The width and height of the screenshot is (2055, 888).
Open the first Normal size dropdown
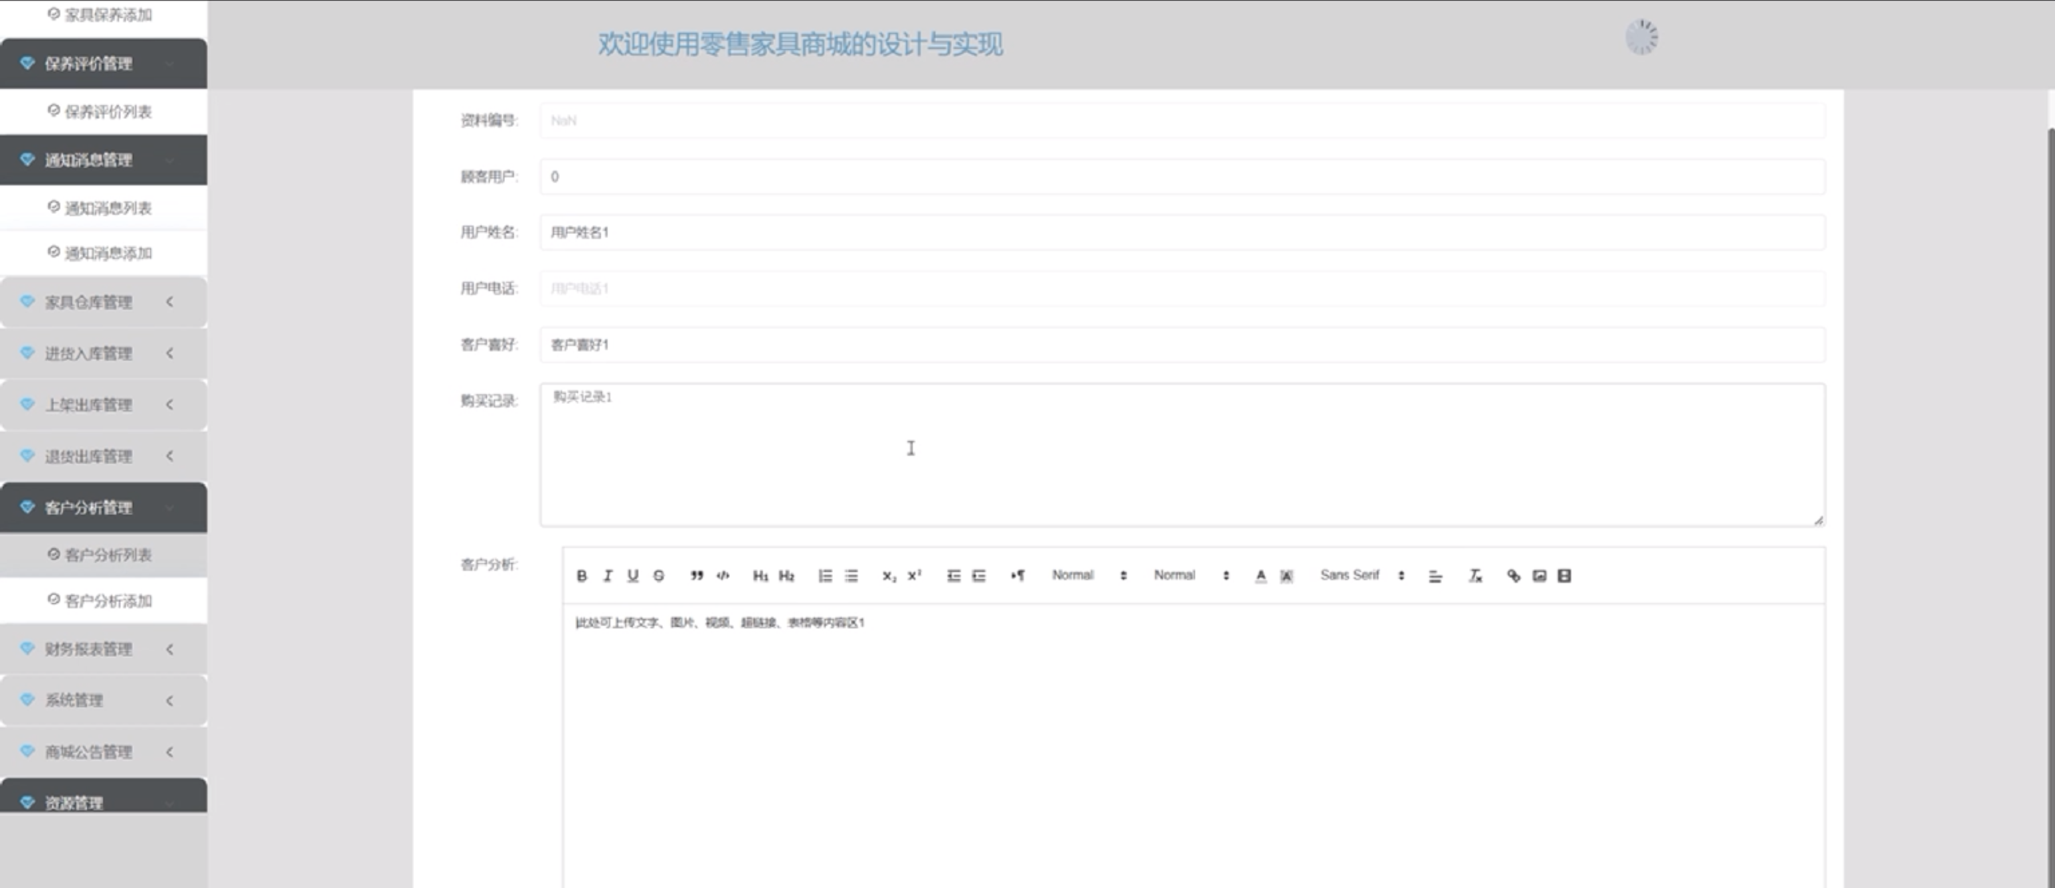tap(1088, 575)
